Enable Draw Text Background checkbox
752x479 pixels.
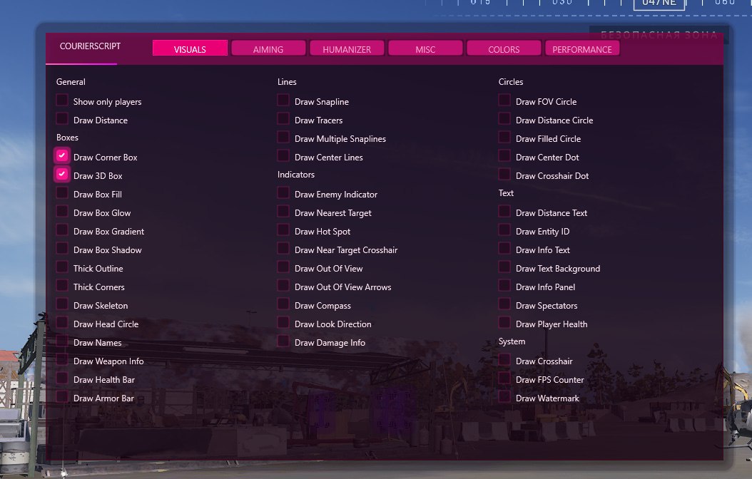(x=504, y=267)
